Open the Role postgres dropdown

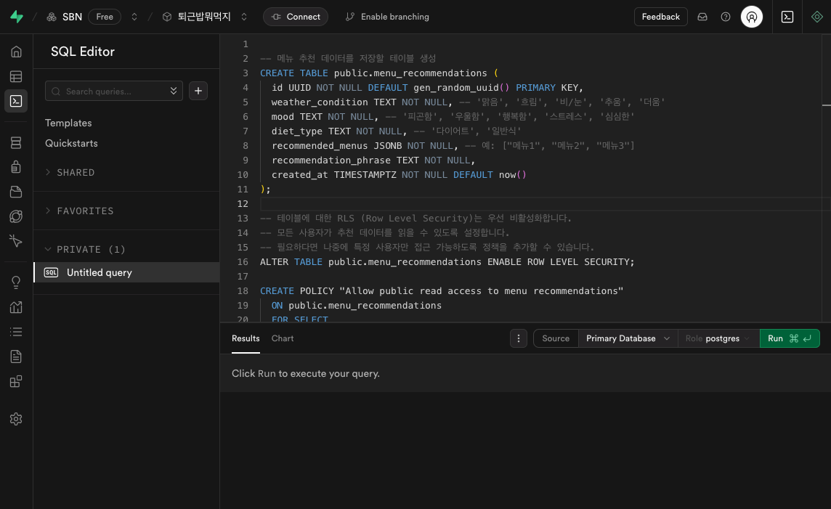coord(718,338)
